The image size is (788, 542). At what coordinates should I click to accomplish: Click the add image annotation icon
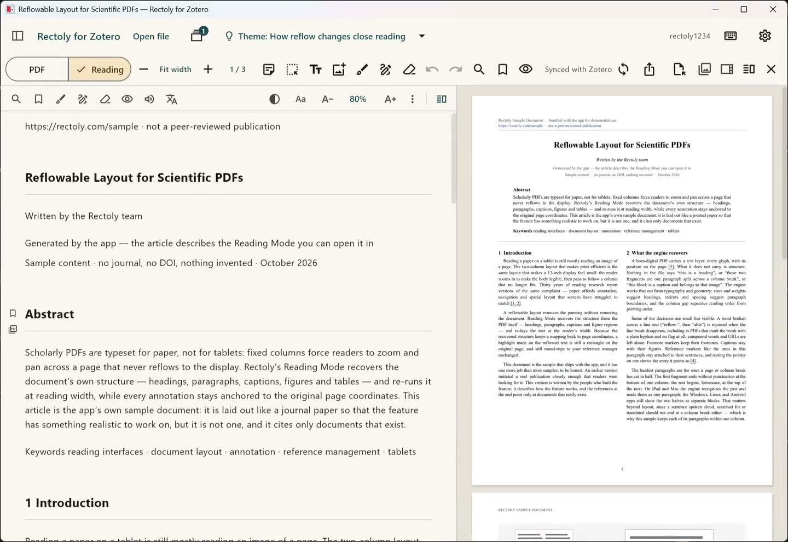click(339, 70)
